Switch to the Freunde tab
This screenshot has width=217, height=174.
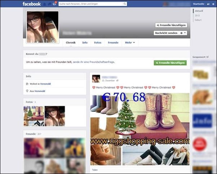point(113,42)
